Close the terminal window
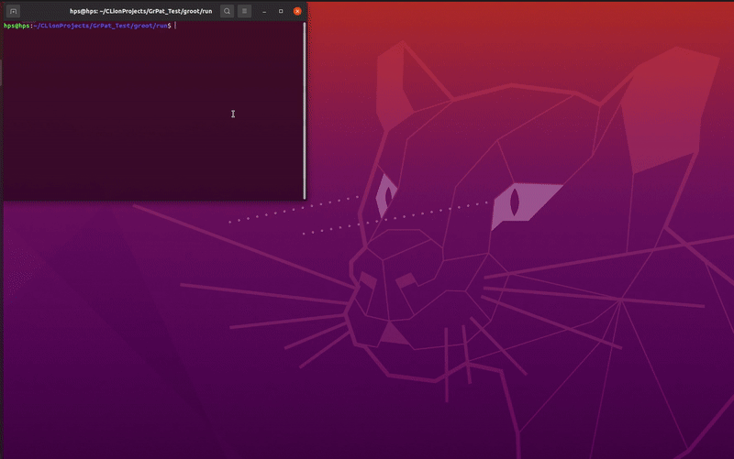734x459 pixels. coord(297,11)
